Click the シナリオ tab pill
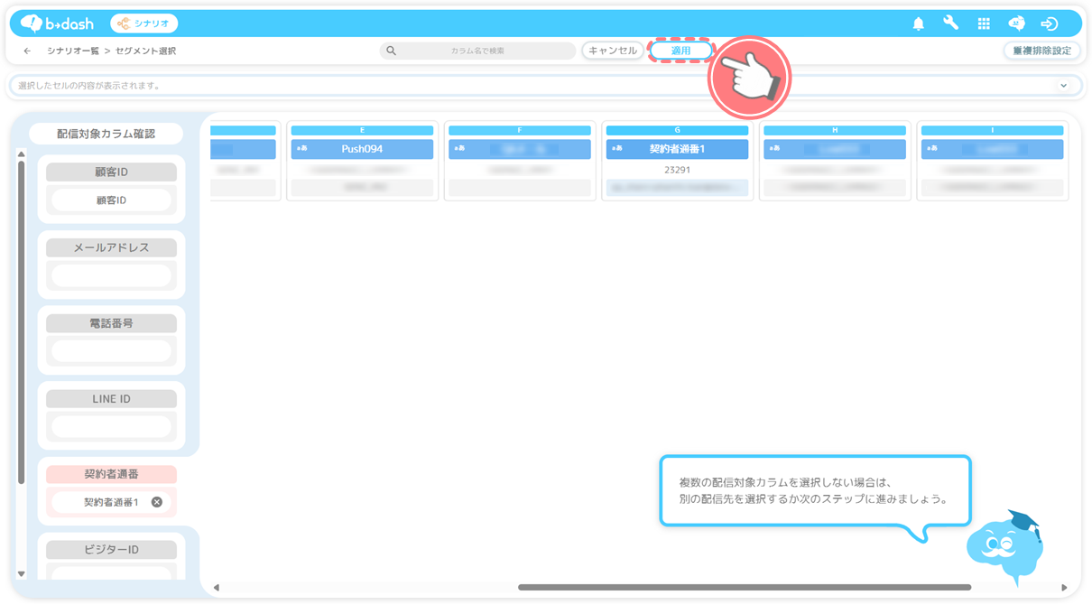Viewport: 1092px width, 614px height. [144, 23]
